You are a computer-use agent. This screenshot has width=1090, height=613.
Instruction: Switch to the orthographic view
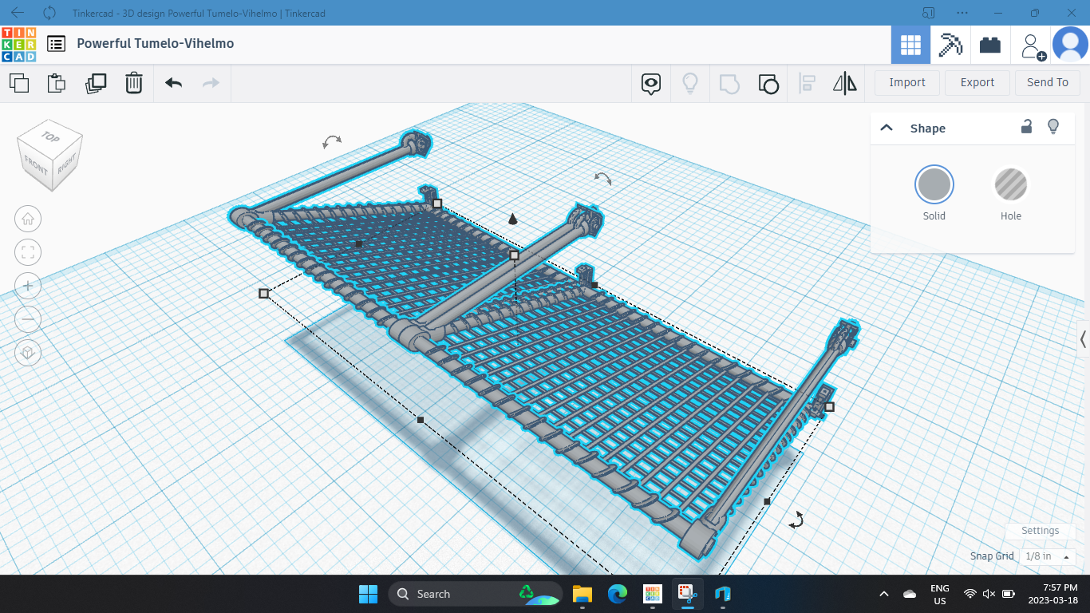coord(28,353)
